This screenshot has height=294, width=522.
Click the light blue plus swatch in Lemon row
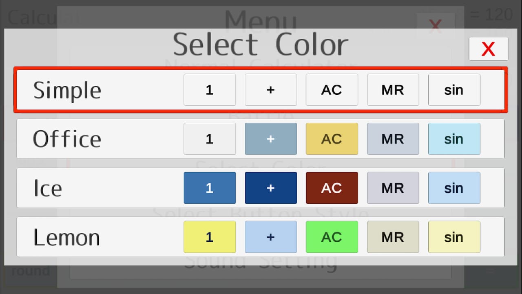coord(271,237)
